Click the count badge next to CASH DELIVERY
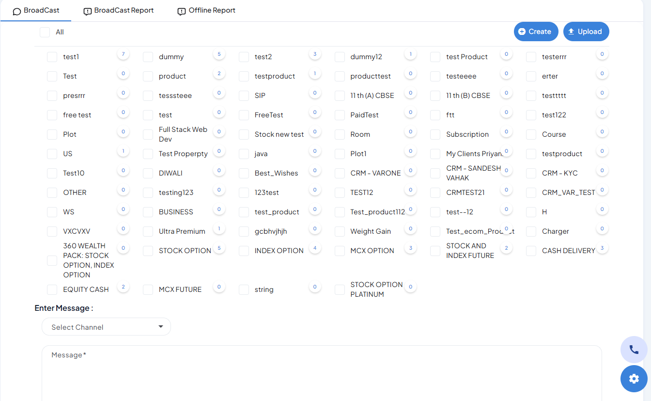This screenshot has height=401, width=651. coord(602,248)
